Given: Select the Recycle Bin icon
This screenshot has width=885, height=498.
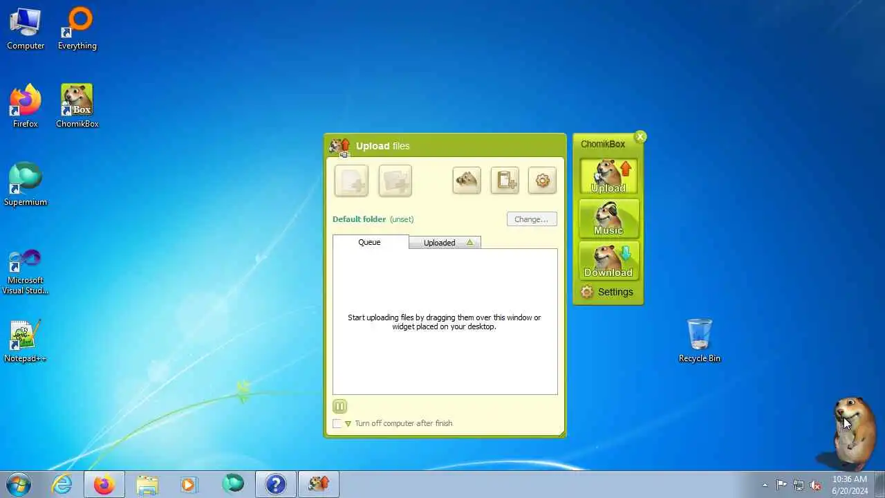Looking at the screenshot, I should 700,341.
